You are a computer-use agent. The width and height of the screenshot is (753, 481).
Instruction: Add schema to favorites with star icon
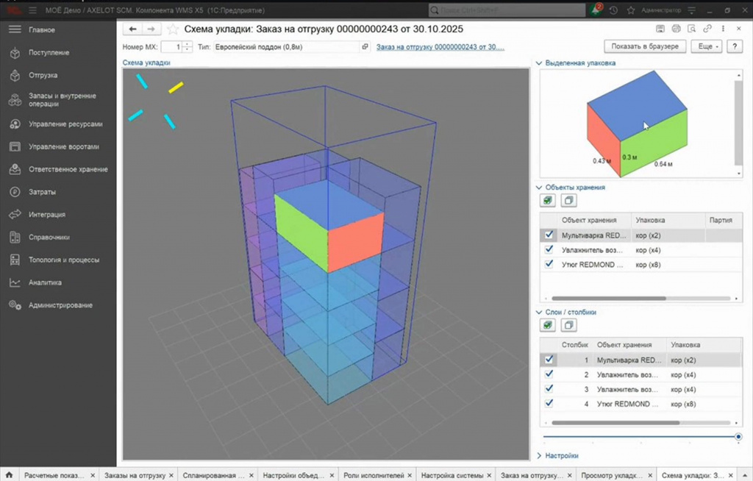tap(172, 29)
